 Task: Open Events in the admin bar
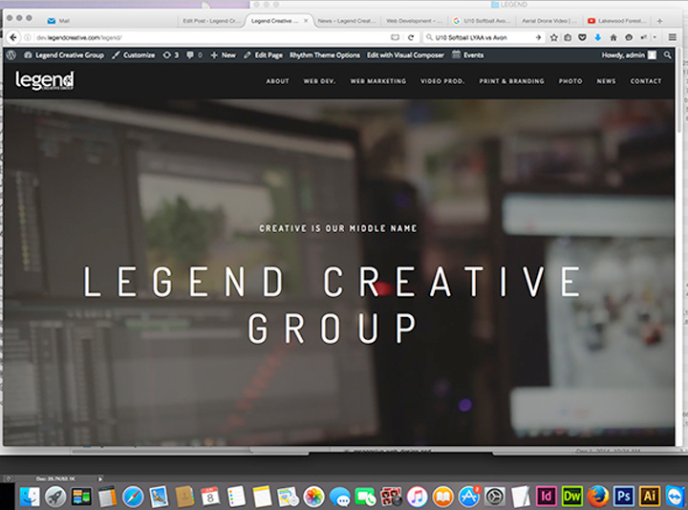click(x=467, y=54)
